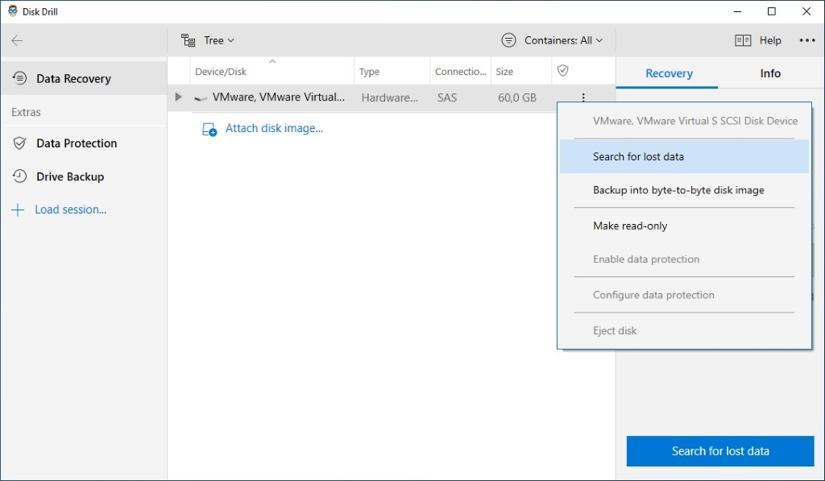Click the back arrow icon
The height and width of the screenshot is (481, 825).
[x=17, y=40]
